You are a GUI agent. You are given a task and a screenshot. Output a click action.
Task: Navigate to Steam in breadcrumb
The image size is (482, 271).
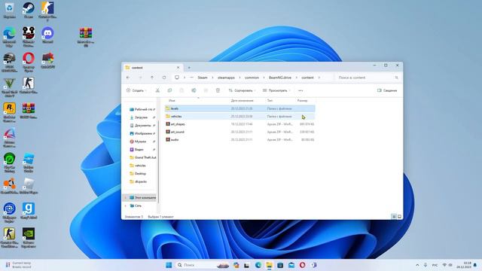click(203, 78)
